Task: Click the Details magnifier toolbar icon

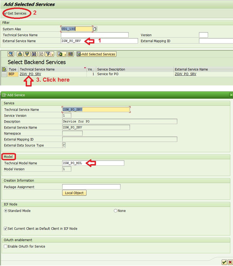Action: click(x=11, y=54)
